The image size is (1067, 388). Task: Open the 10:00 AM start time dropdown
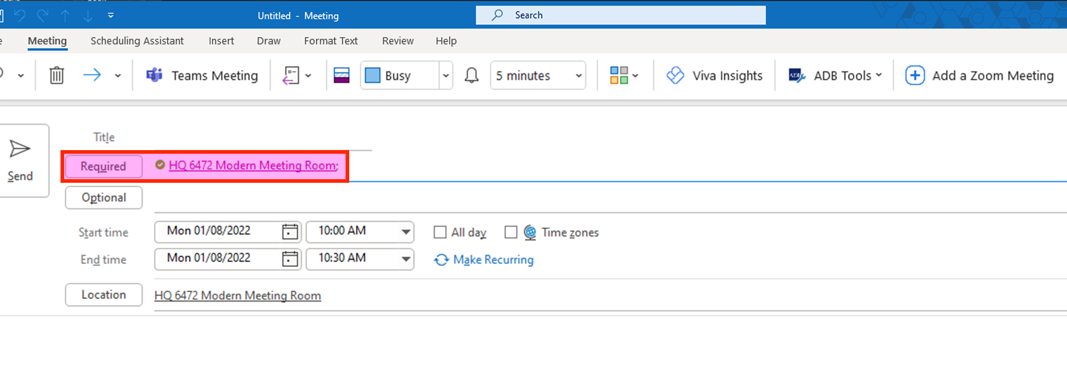(x=405, y=231)
